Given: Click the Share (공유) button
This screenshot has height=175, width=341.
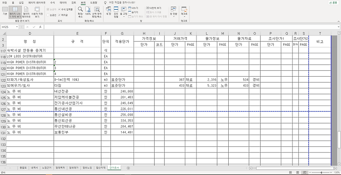Looking at the screenshot, I should [334, 3].
